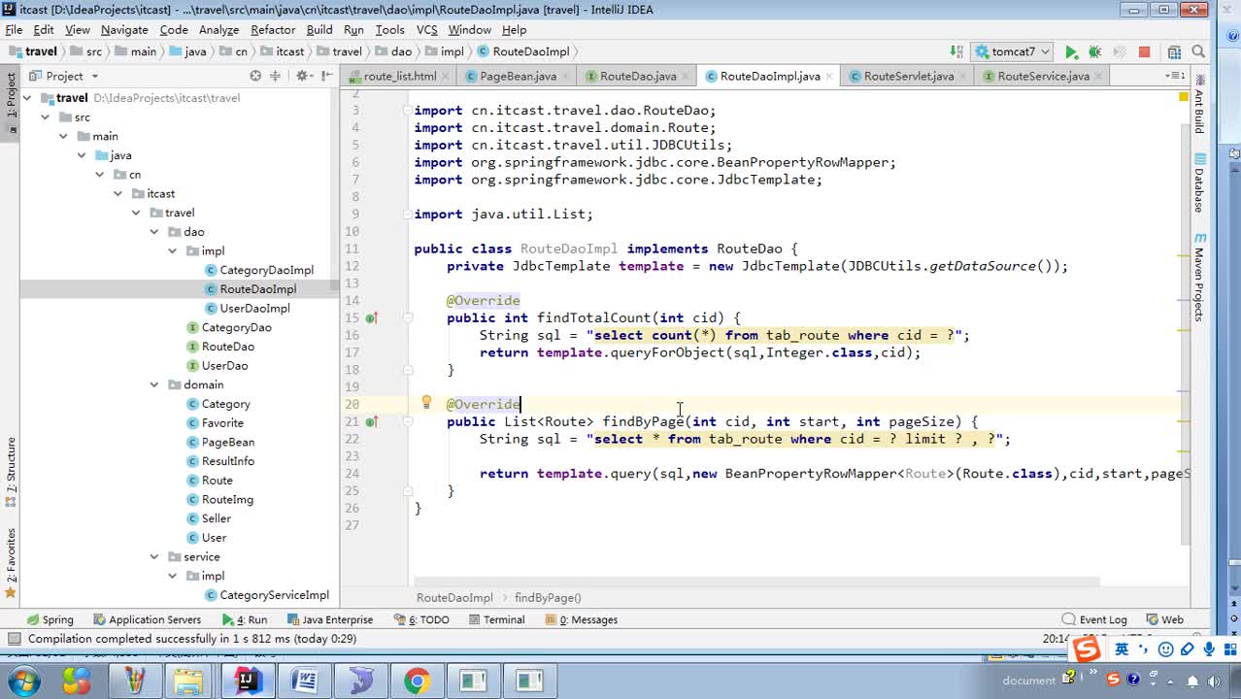Open the Spring tool window

50,619
